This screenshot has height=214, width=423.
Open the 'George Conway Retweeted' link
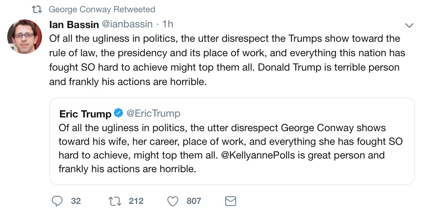point(102,9)
